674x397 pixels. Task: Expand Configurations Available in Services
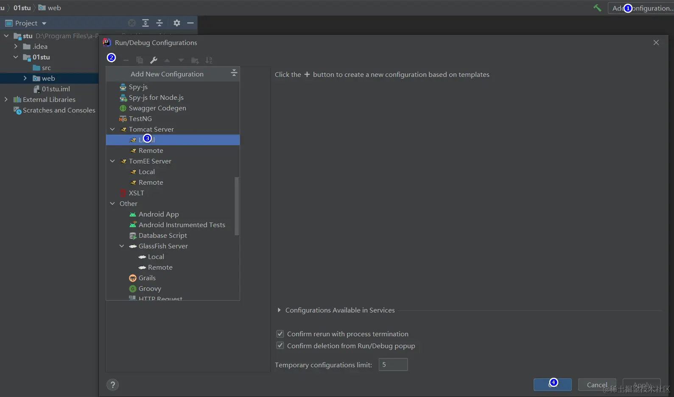279,310
